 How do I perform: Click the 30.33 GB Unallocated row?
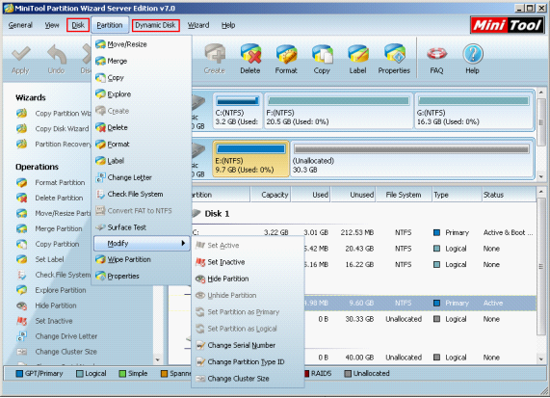click(420, 319)
